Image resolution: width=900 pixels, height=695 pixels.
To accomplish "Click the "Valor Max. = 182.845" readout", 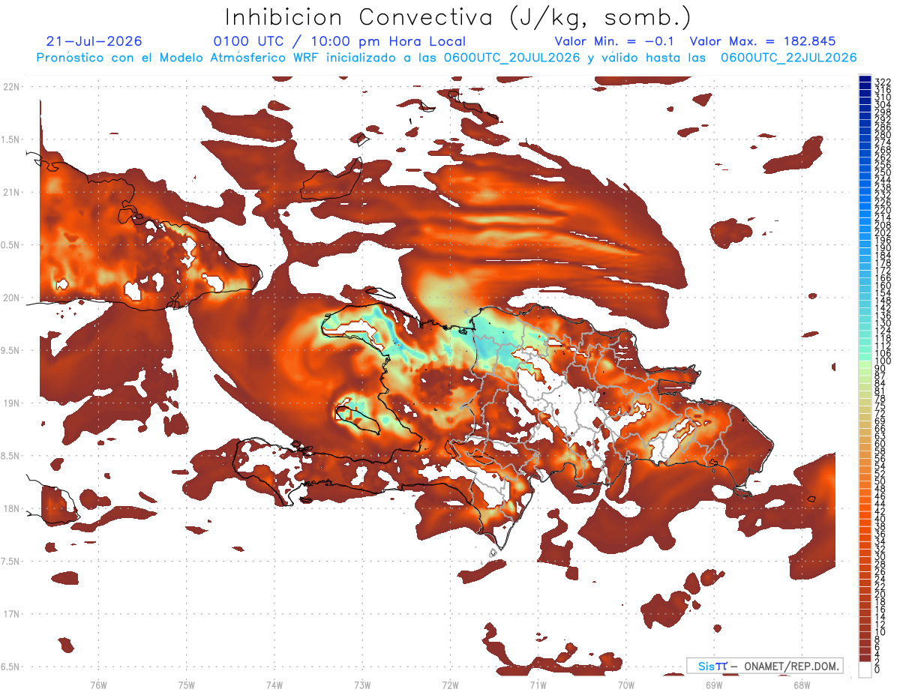I will [x=762, y=41].
